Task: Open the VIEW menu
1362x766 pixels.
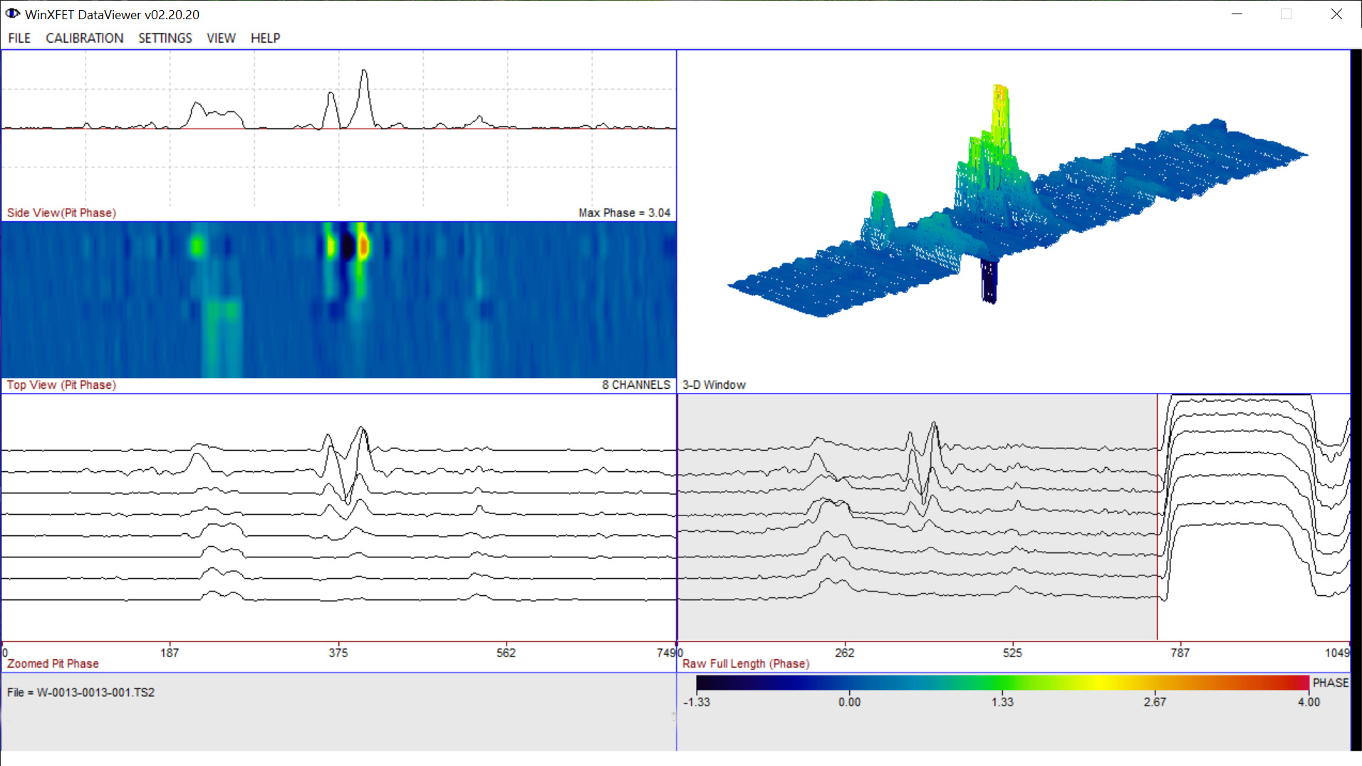Action: [x=221, y=38]
